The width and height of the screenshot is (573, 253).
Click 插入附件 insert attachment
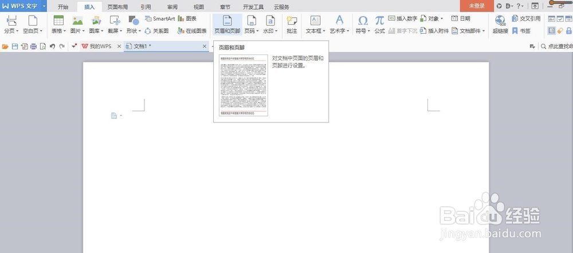point(434,31)
